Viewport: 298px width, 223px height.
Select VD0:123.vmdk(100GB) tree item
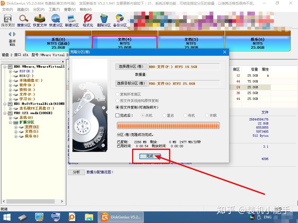33,113
